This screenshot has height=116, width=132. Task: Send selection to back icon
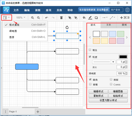(x=76, y=18)
